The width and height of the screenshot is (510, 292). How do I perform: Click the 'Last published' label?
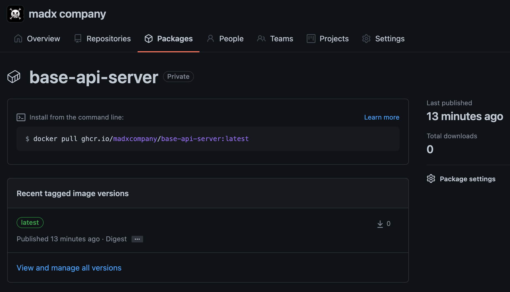point(449,103)
